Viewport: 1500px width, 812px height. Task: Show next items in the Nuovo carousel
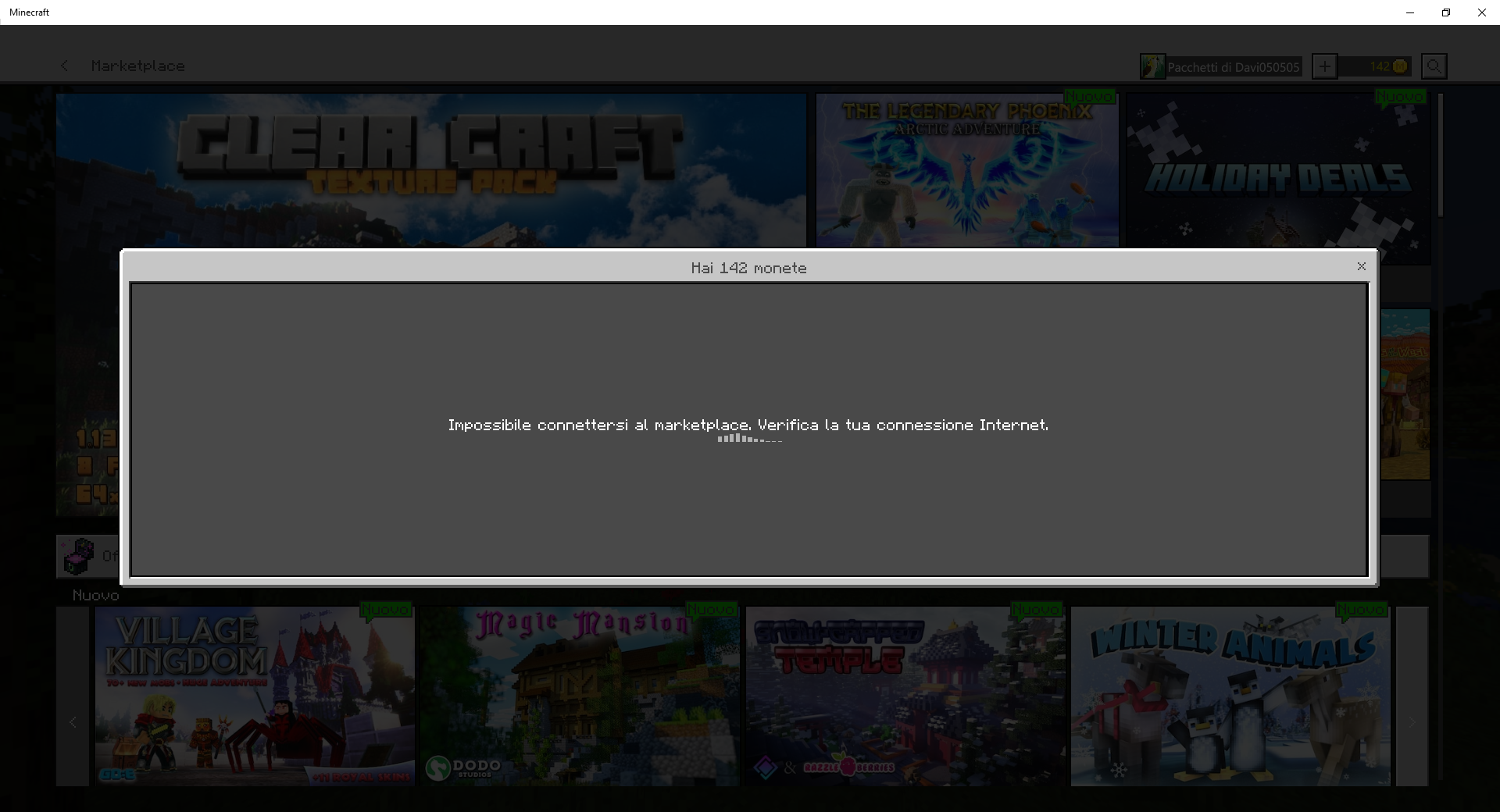(x=1412, y=696)
